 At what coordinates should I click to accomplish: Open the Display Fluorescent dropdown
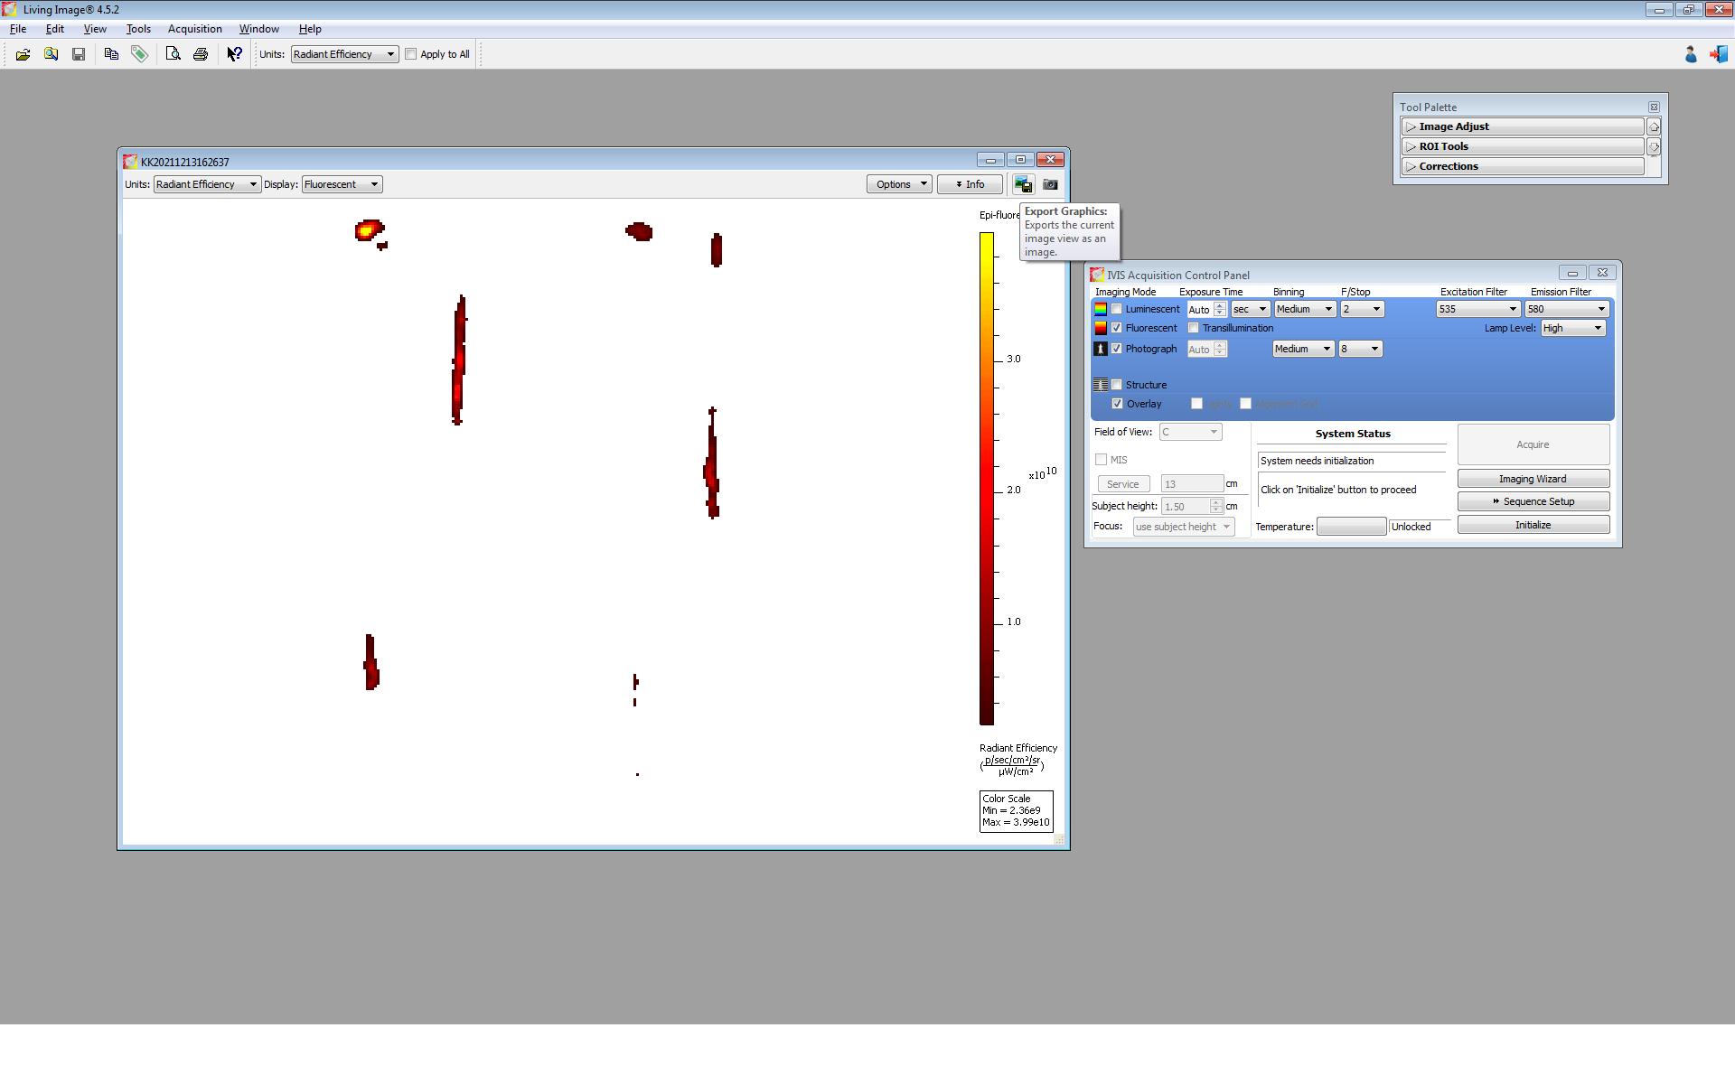[342, 184]
